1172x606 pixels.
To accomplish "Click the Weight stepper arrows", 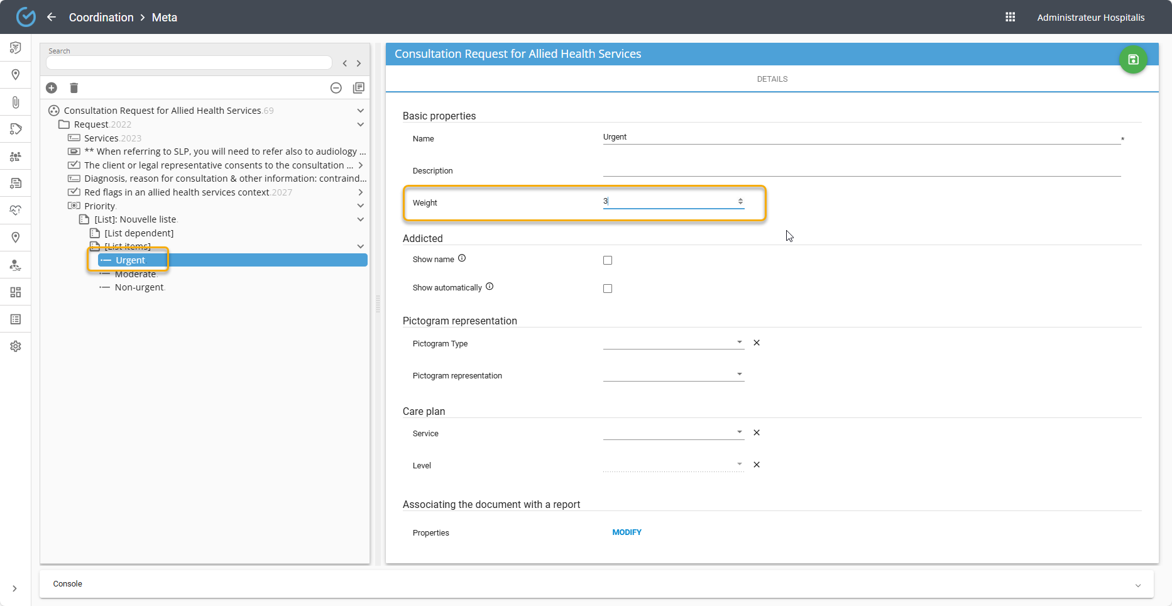I will click(740, 201).
